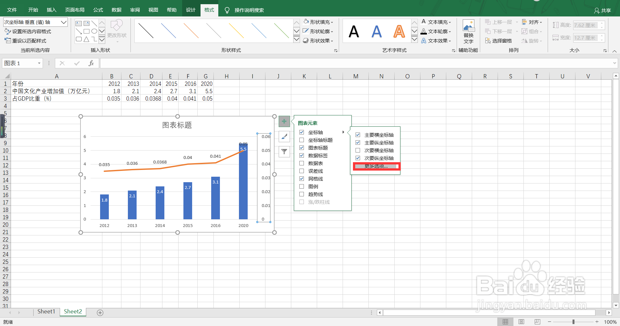The image size is (620, 326).
Task: Switch to Page Break Preview in status bar
Action: (x=537, y=322)
